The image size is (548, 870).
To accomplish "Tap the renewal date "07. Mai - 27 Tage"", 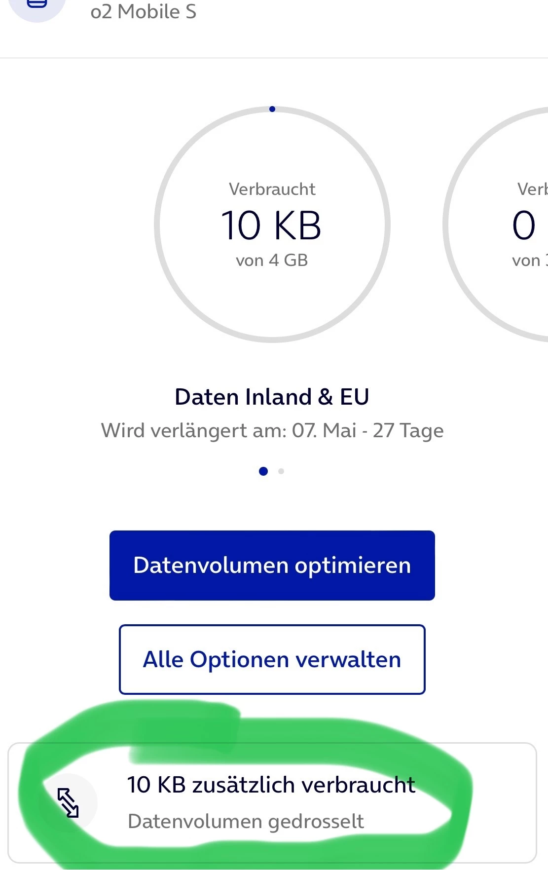I will coord(367,430).
